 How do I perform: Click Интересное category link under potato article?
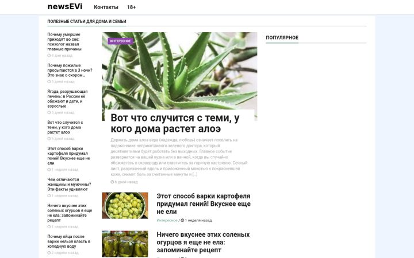(x=167, y=220)
